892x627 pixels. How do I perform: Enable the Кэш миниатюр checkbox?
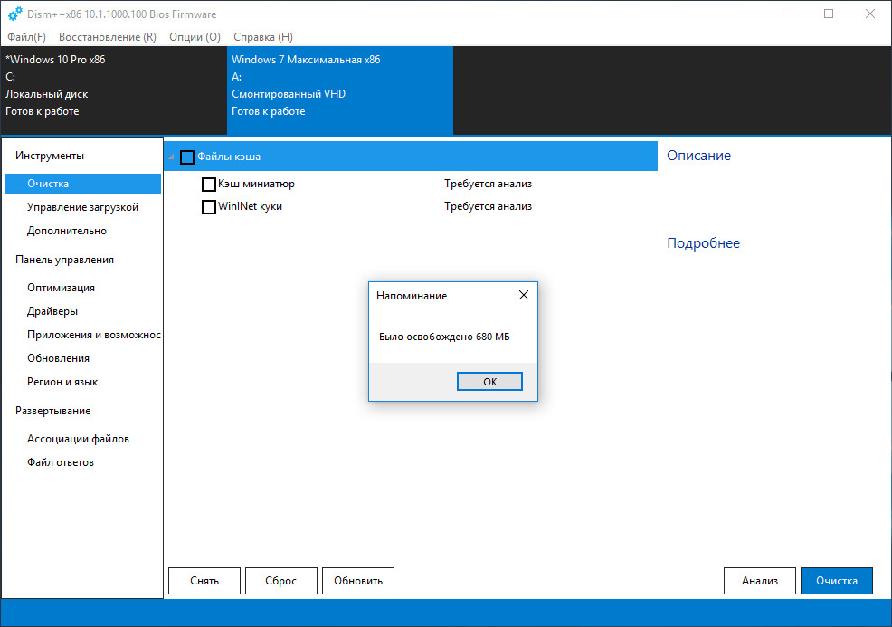(209, 185)
